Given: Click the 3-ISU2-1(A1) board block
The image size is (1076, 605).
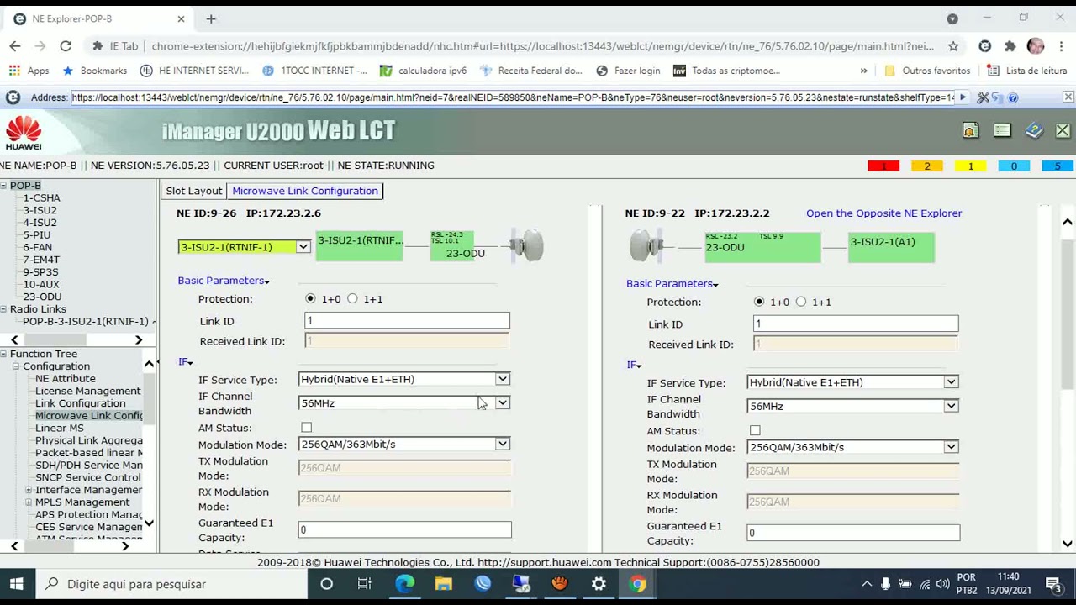Looking at the screenshot, I should [891, 247].
